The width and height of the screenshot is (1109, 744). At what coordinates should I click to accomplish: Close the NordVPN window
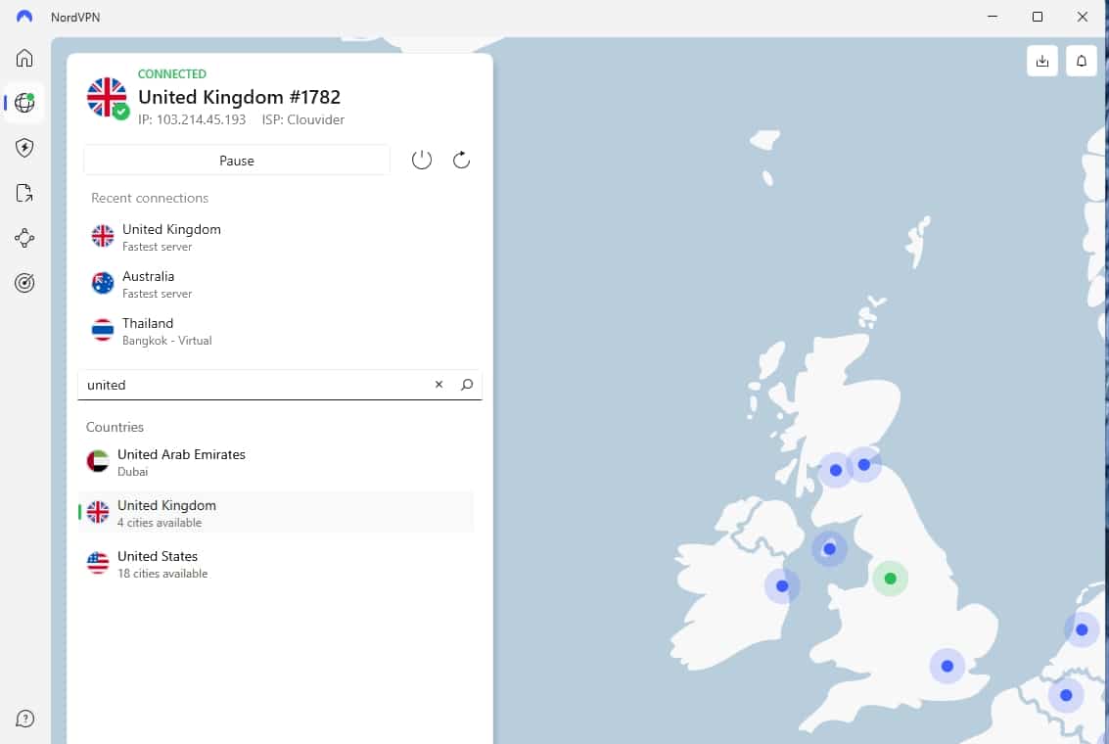coord(1083,17)
